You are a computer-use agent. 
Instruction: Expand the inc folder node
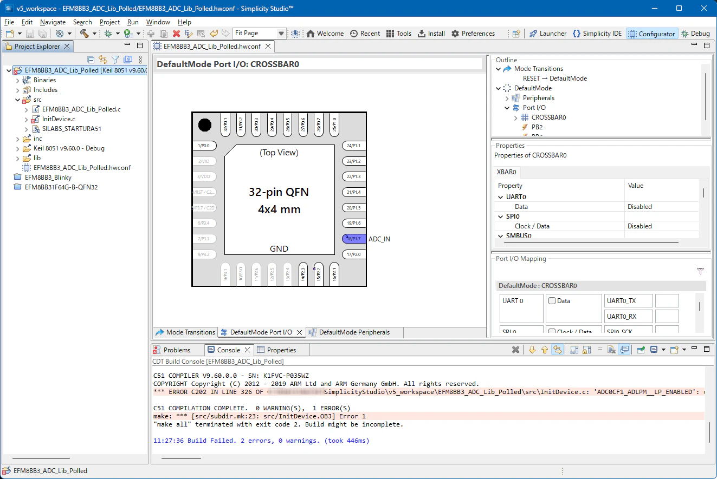point(17,139)
